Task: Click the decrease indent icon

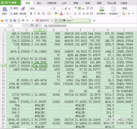Action: [x=88, y=8]
